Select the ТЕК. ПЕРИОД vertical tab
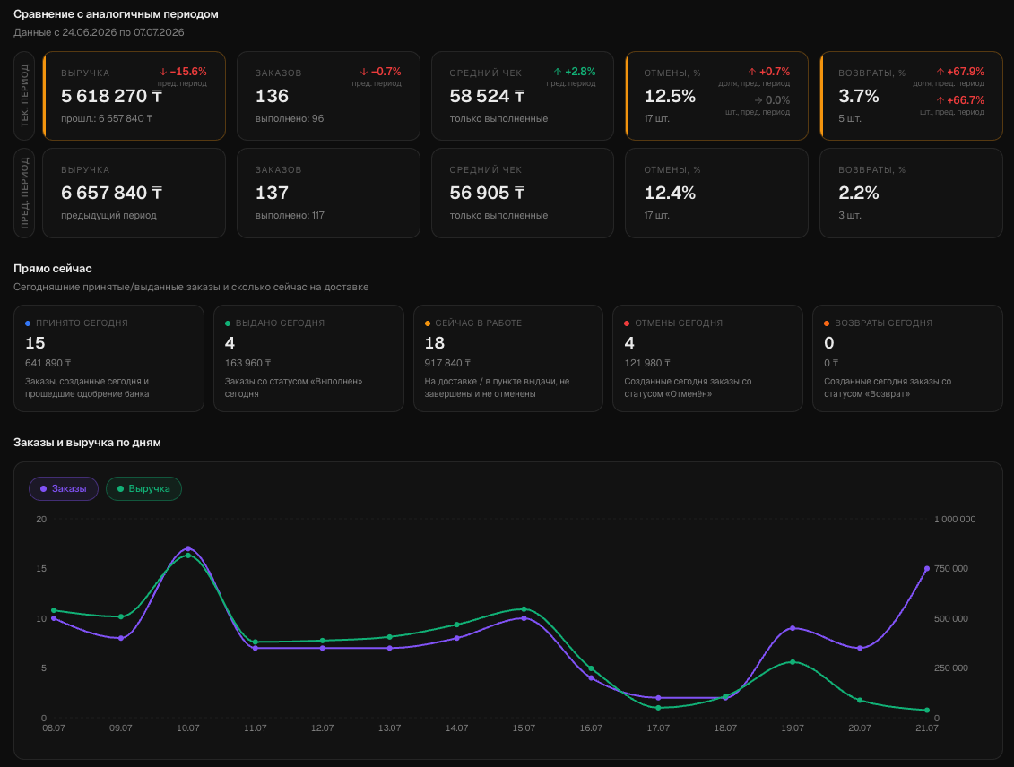This screenshot has height=767, width=1014. click(x=24, y=96)
